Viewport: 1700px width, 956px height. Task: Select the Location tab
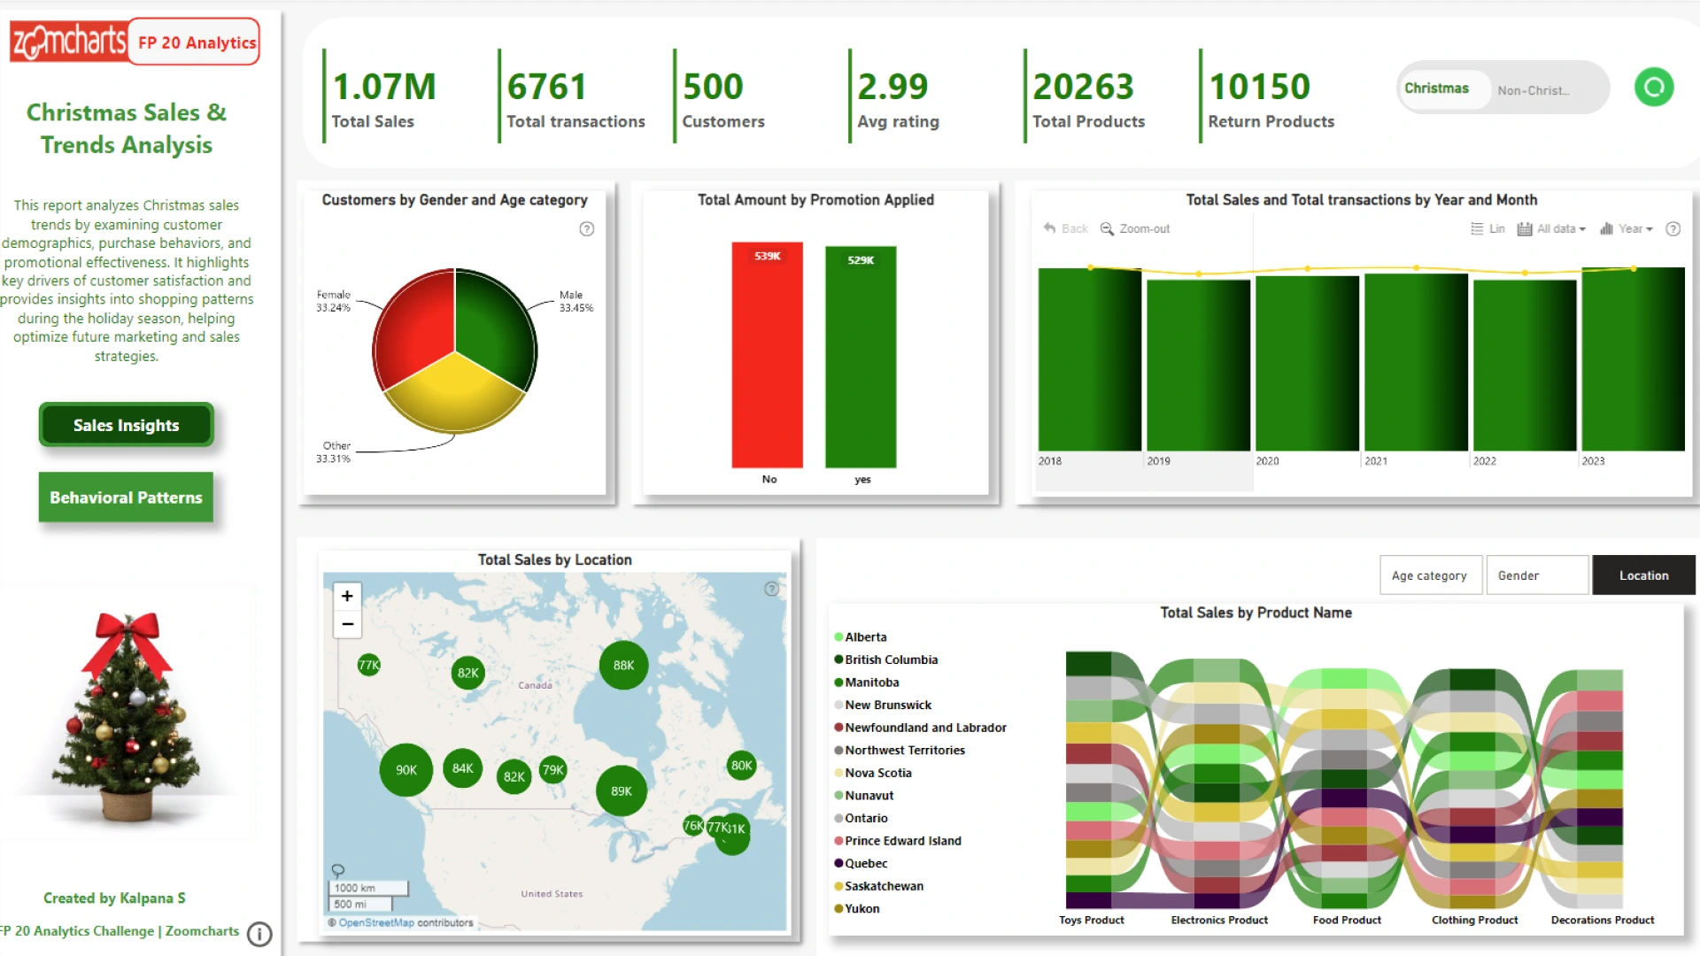(x=1643, y=575)
